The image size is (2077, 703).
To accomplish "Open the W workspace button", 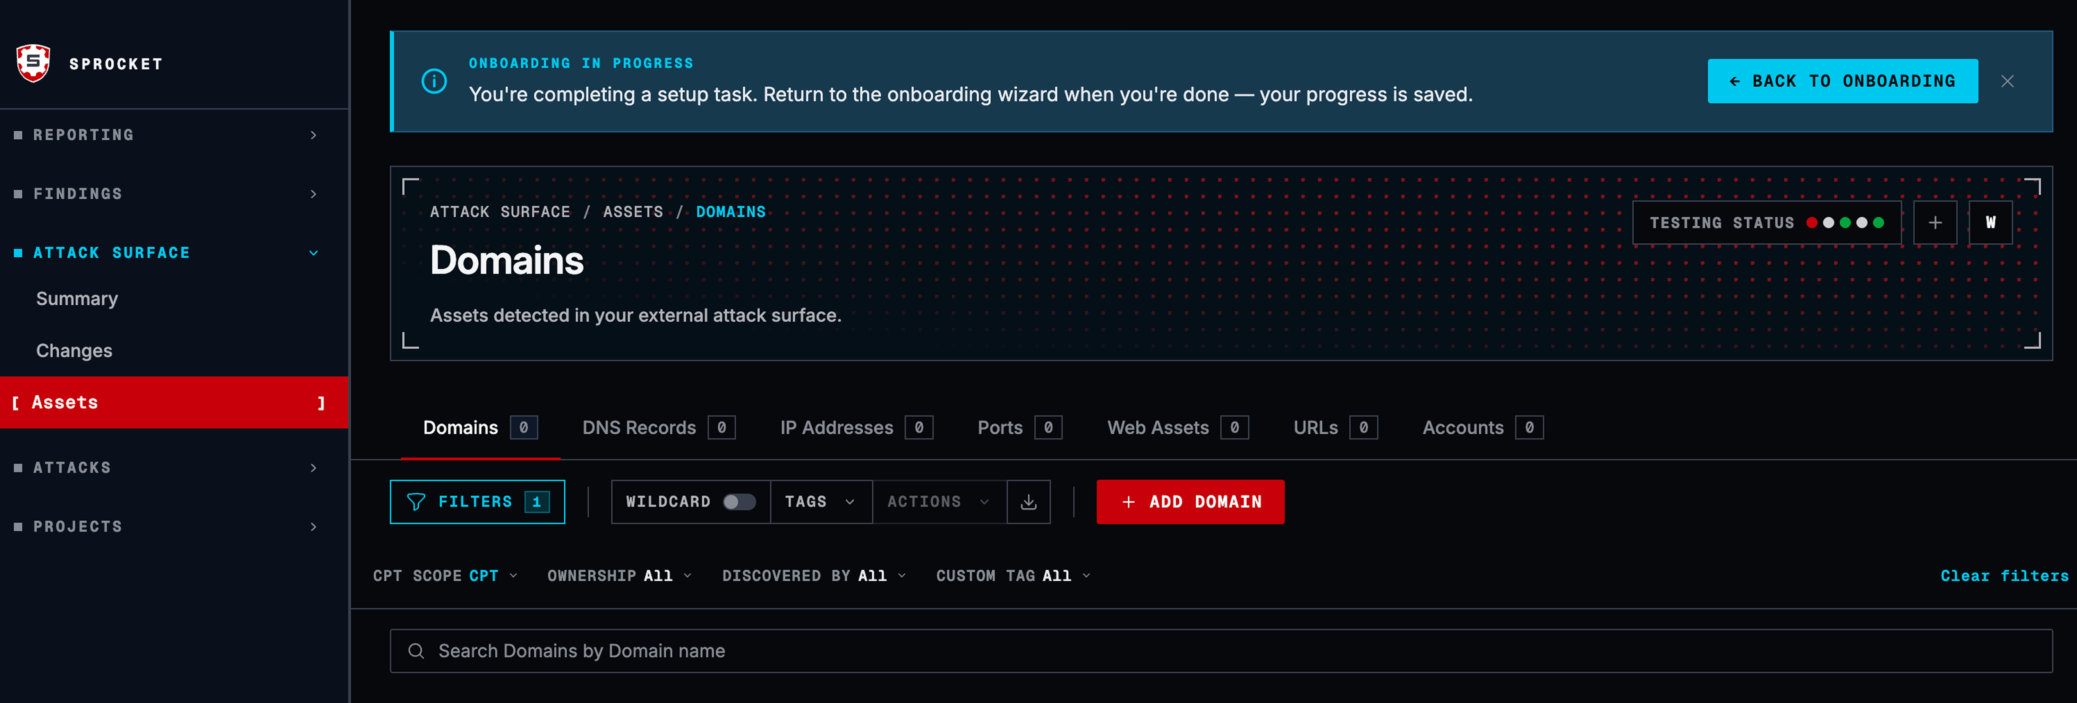I will point(1990,223).
